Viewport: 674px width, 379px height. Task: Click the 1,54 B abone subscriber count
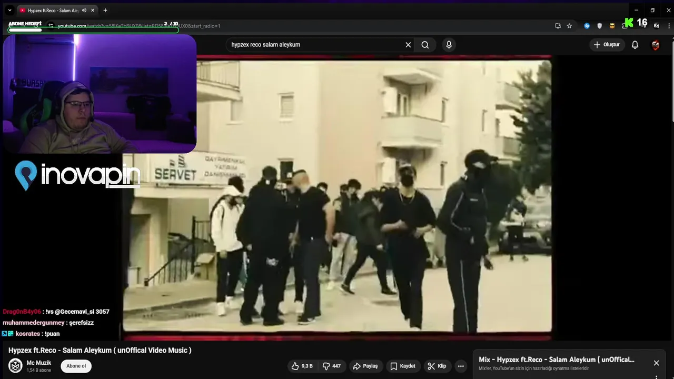[x=39, y=370]
